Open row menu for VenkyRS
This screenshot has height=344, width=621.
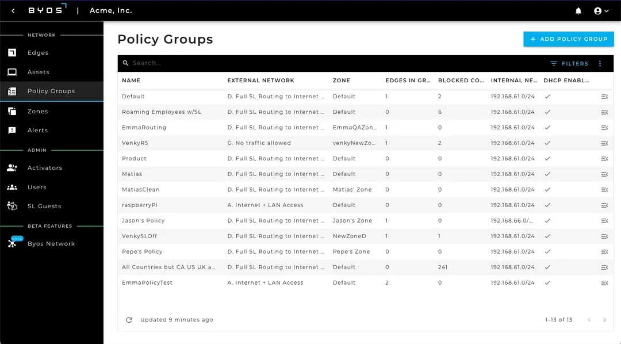pos(604,143)
